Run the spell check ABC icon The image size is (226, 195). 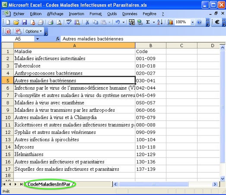[69, 22]
